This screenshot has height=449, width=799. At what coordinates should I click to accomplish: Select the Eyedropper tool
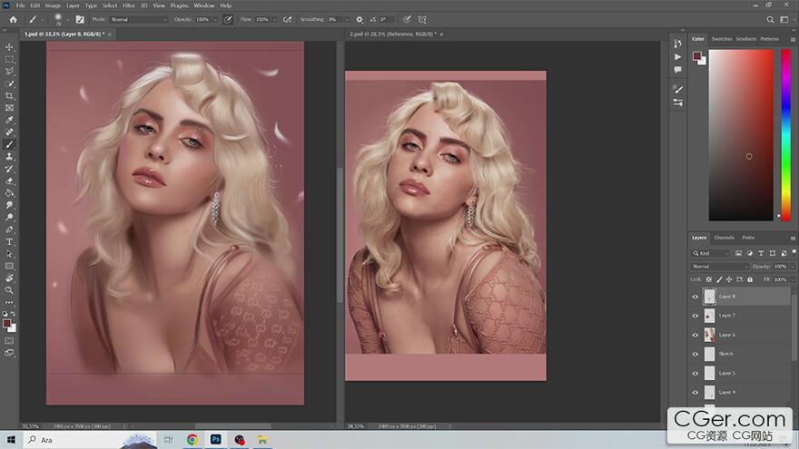[x=9, y=120]
